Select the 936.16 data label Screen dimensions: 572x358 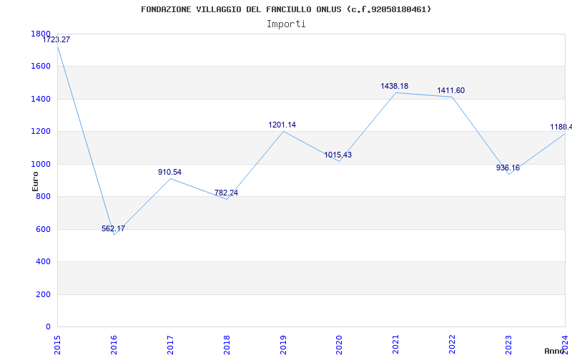click(x=508, y=168)
